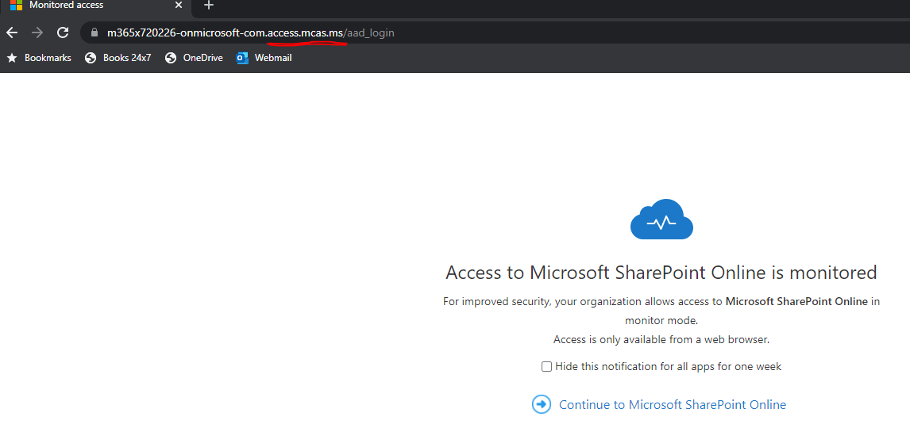Click Continue to Microsoft SharePoint Online link
The image size is (910, 424).
673,404
